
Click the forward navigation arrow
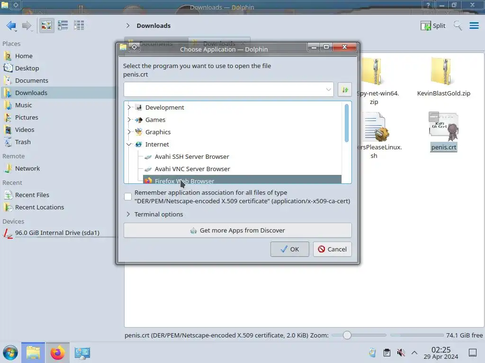pos(27,26)
